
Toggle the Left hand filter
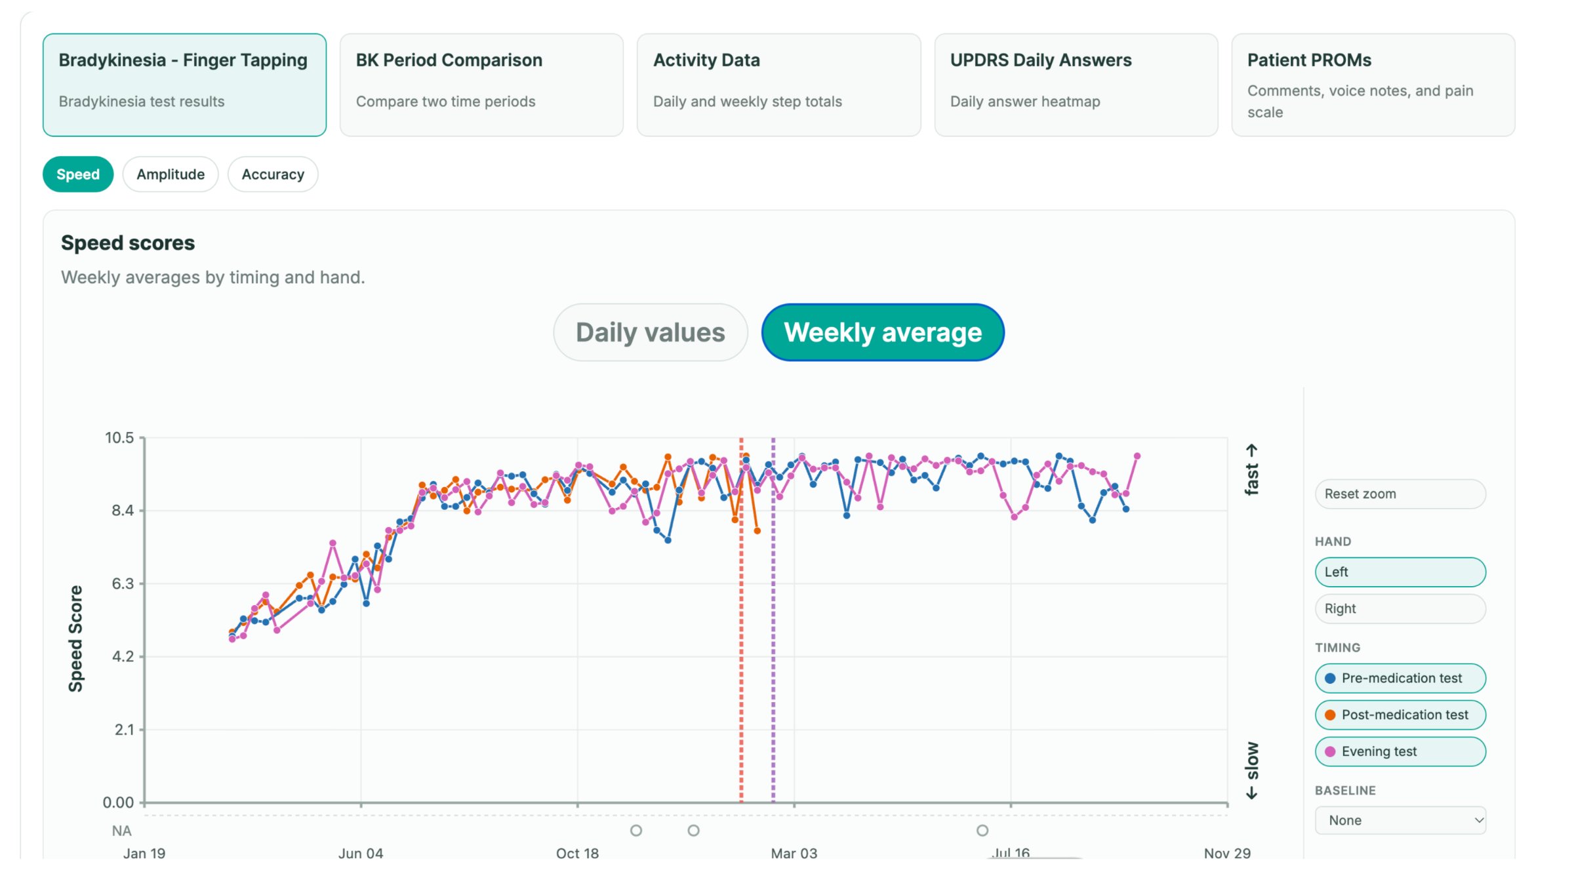point(1400,572)
